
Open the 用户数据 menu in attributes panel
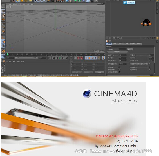click(119, 38)
